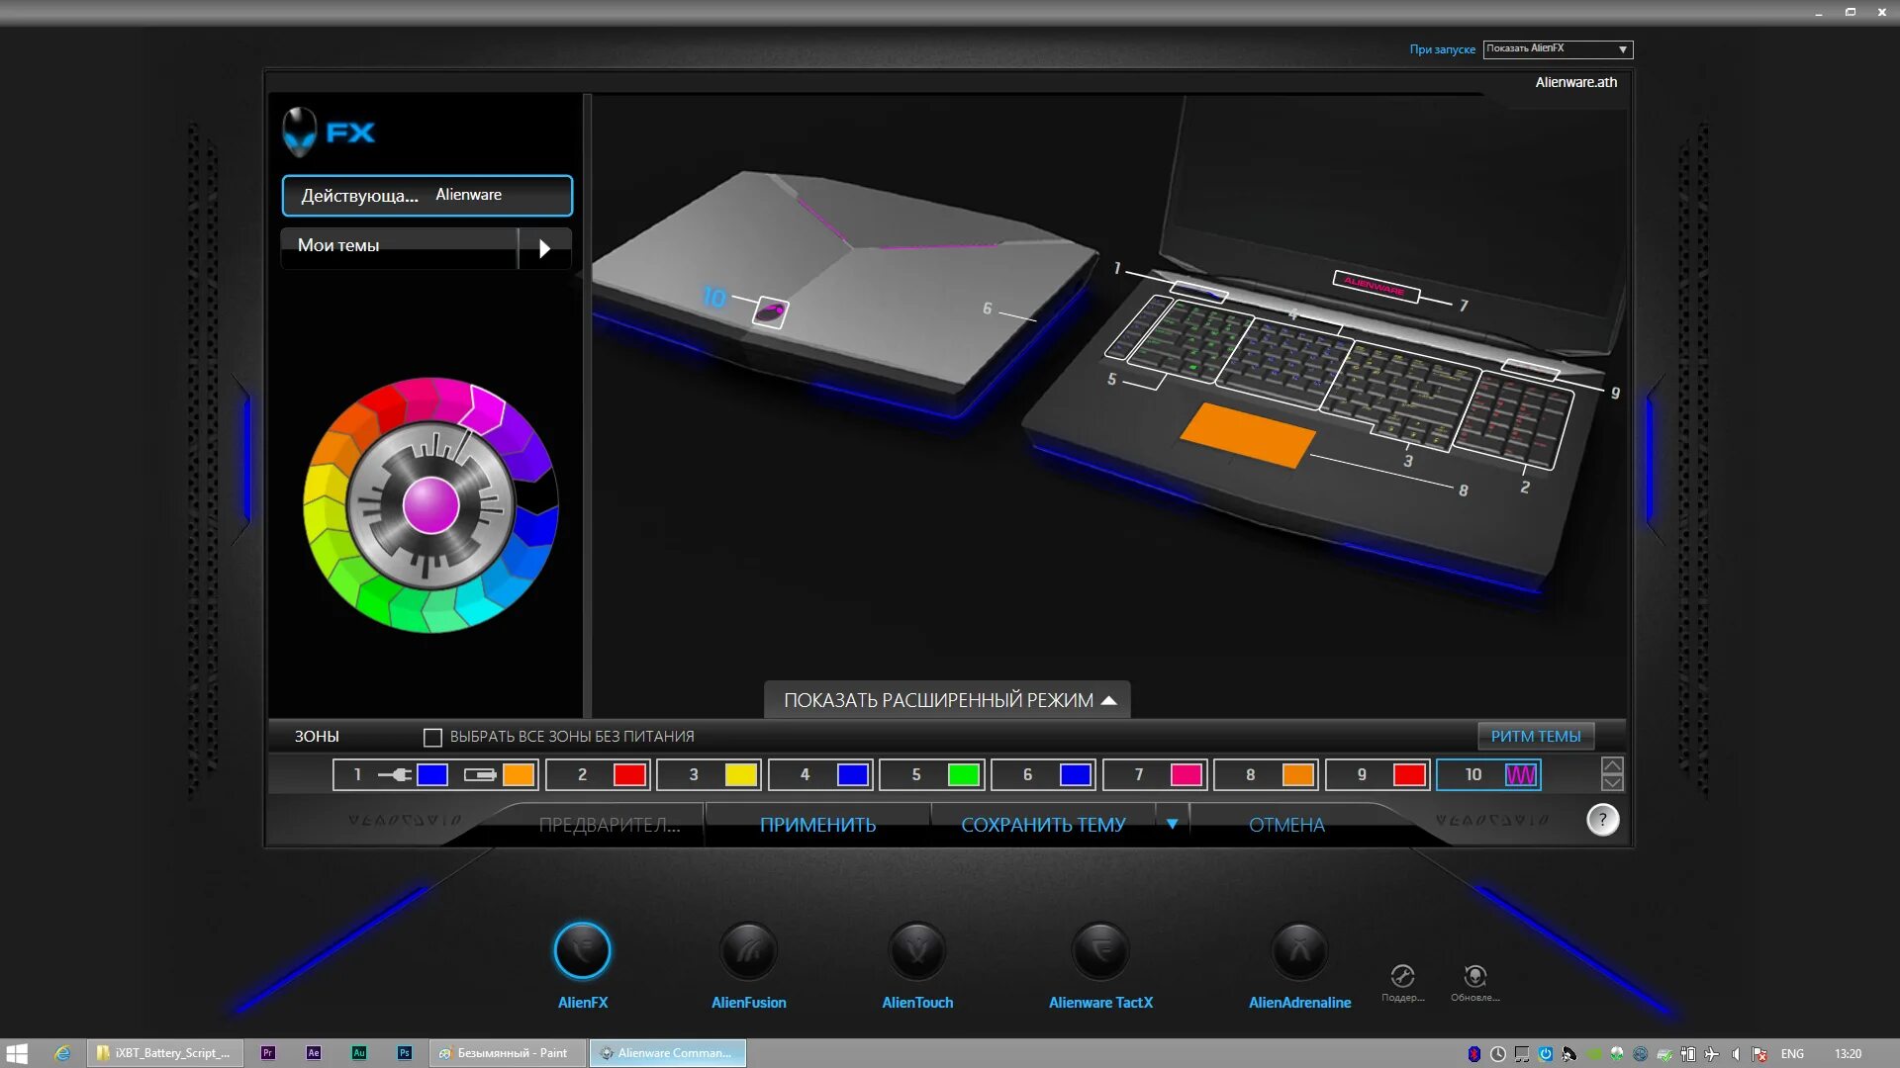Click the update alien head icon

[1474, 977]
